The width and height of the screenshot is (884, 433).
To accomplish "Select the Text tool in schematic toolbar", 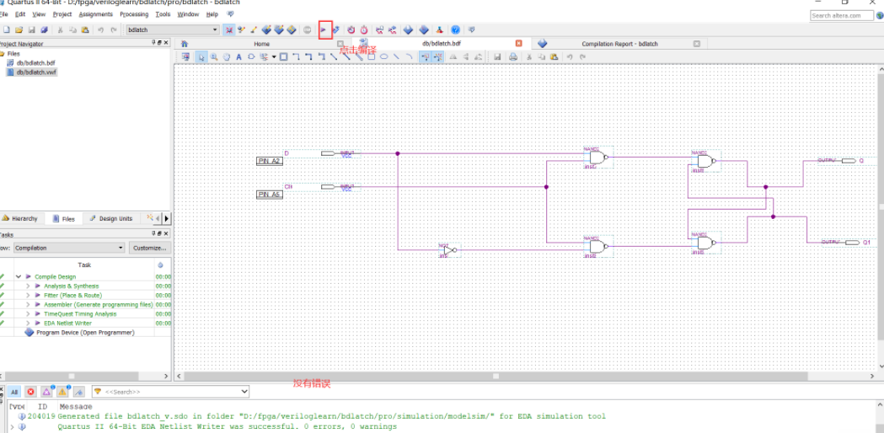I will click(x=238, y=57).
